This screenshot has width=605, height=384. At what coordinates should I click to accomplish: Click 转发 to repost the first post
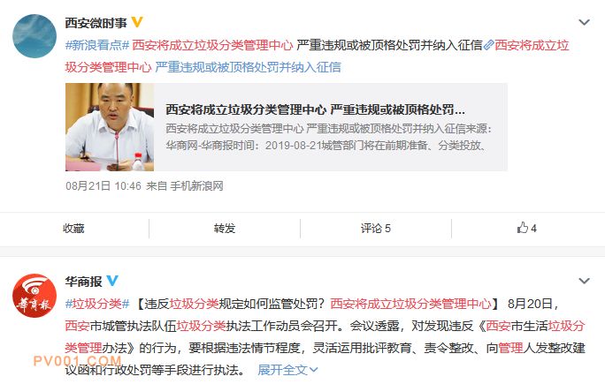click(x=225, y=229)
